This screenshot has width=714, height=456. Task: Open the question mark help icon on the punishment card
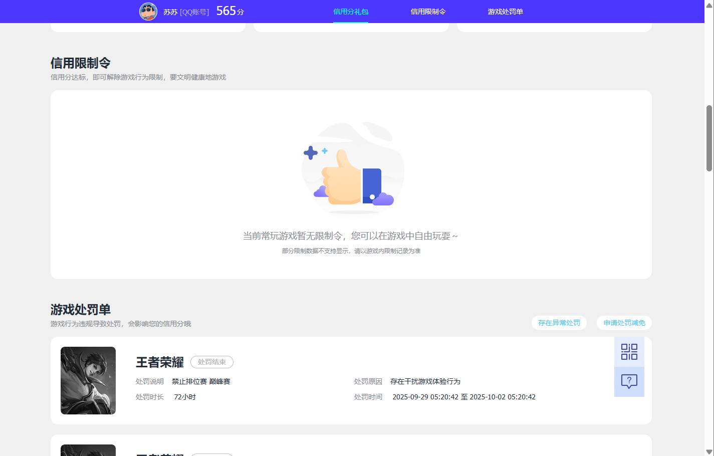tap(629, 381)
